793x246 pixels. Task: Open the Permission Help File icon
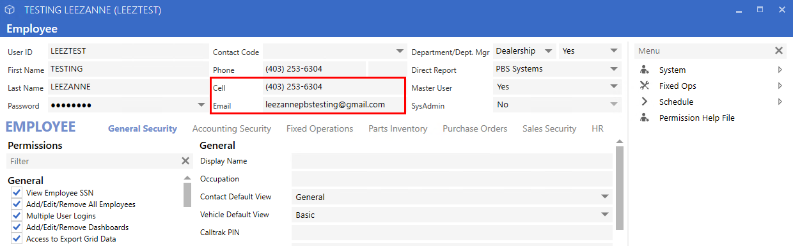pyautogui.click(x=644, y=118)
